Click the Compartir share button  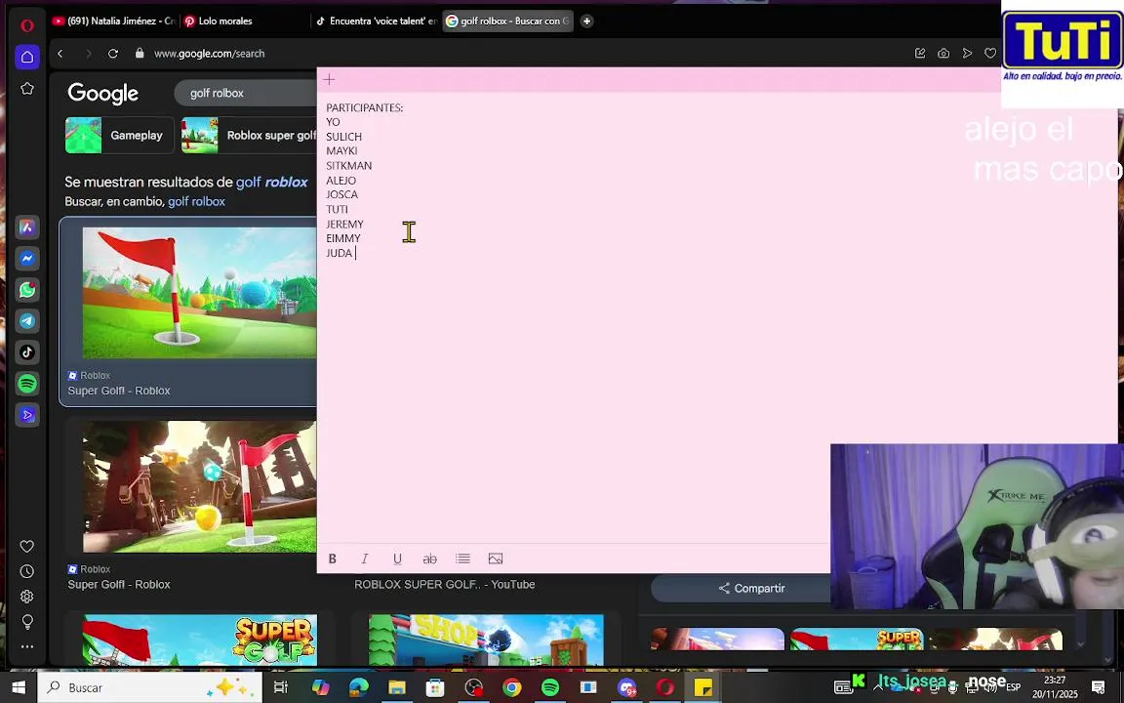[751, 588]
